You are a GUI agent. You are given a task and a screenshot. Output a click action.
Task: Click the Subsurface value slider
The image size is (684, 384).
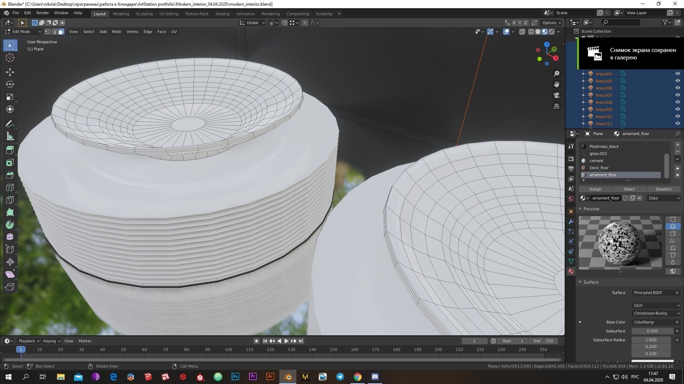coord(653,331)
